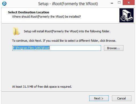Click the bottom button bar beside Next
136x104 pixels.
point(45,98)
